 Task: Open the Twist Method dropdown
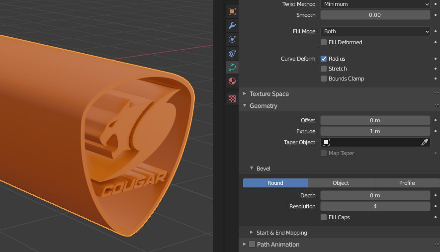point(375,4)
